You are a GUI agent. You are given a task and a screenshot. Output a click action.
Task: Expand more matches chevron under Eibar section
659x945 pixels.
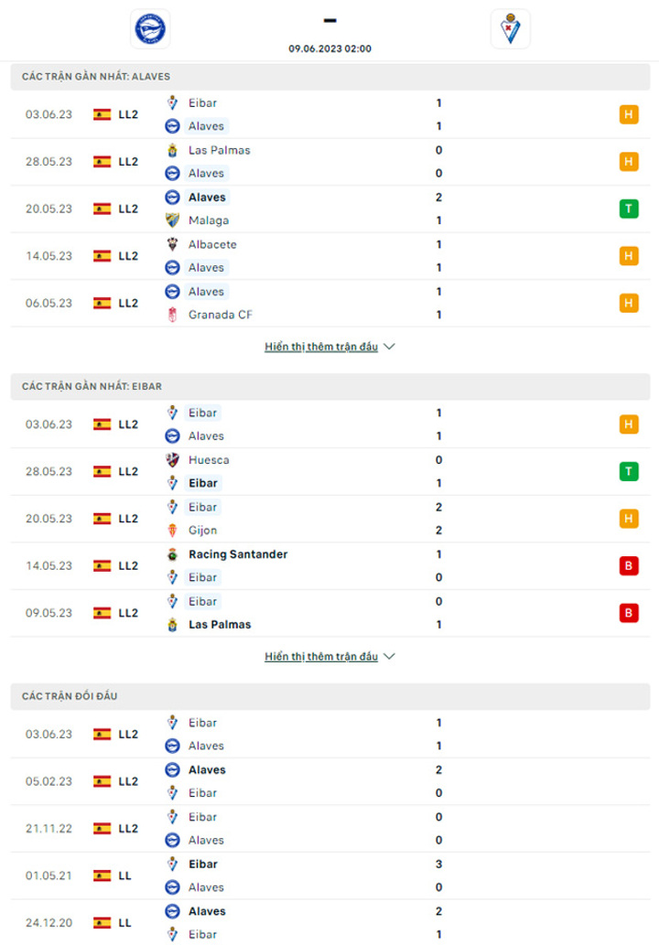click(x=390, y=656)
